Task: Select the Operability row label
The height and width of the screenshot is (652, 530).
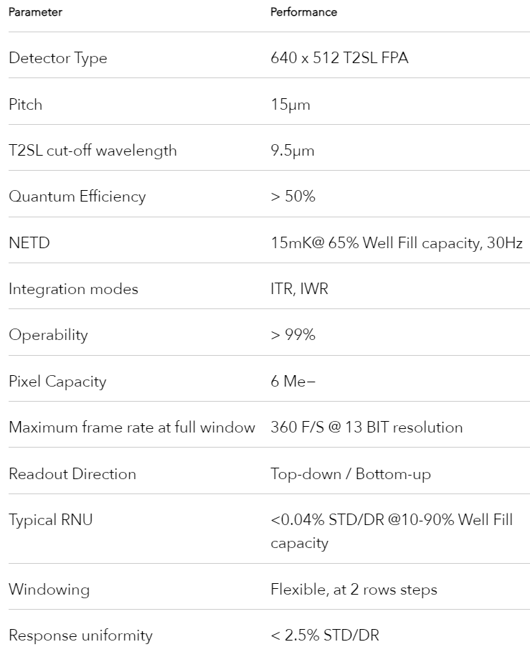Action: click(48, 335)
